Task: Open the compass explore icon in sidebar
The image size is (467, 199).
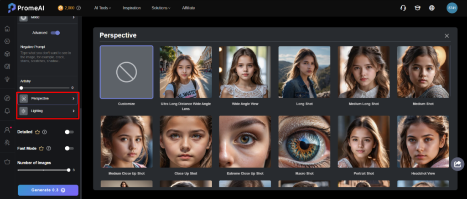Action: tap(7, 98)
